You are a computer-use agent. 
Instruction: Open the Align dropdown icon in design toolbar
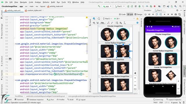click(121, 23)
